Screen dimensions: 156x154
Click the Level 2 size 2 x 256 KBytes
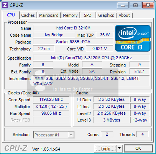point(112,113)
